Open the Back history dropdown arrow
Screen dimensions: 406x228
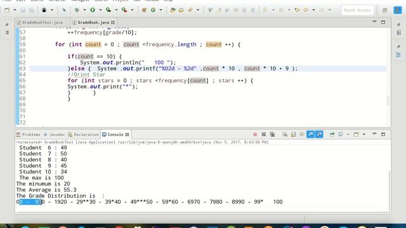[313, 10]
